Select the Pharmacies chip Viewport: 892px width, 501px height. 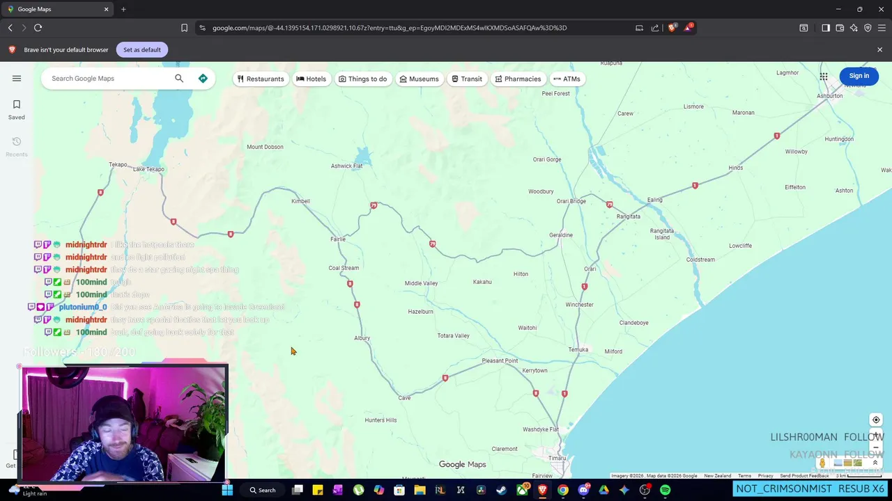pos(518,79)
